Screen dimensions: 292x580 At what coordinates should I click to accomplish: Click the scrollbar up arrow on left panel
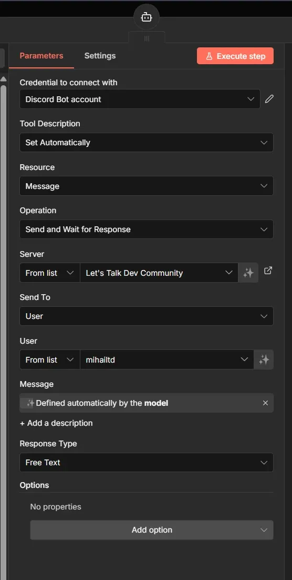tap(4, 79)
